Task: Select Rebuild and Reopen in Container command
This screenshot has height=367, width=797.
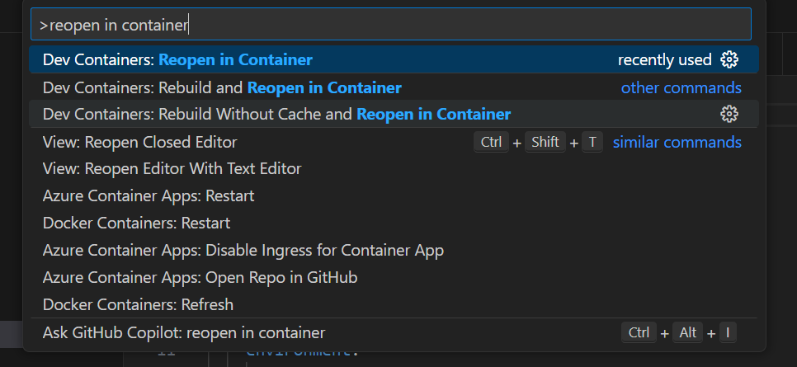Action: [x=394, y=87]
